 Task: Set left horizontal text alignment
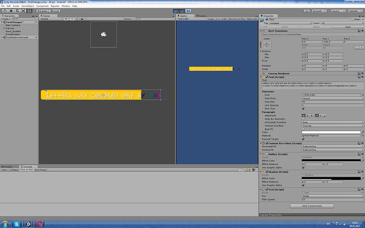[x=304, y=115]
